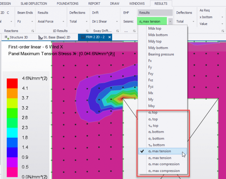The width and height of the screenshot is (226, 179).
Task: Open the Reactions group dialog launcher
Action: (x=33, y=31)
